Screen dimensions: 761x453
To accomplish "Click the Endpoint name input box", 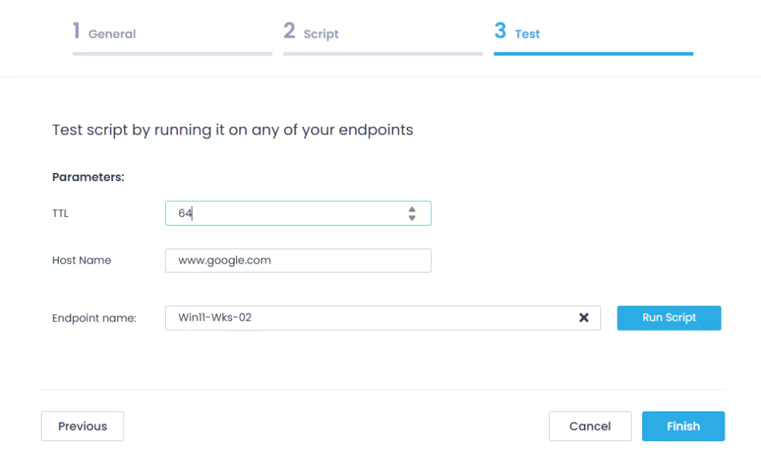I will pos(372,318).
